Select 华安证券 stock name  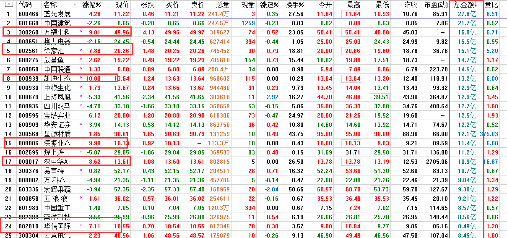(57, 125)
